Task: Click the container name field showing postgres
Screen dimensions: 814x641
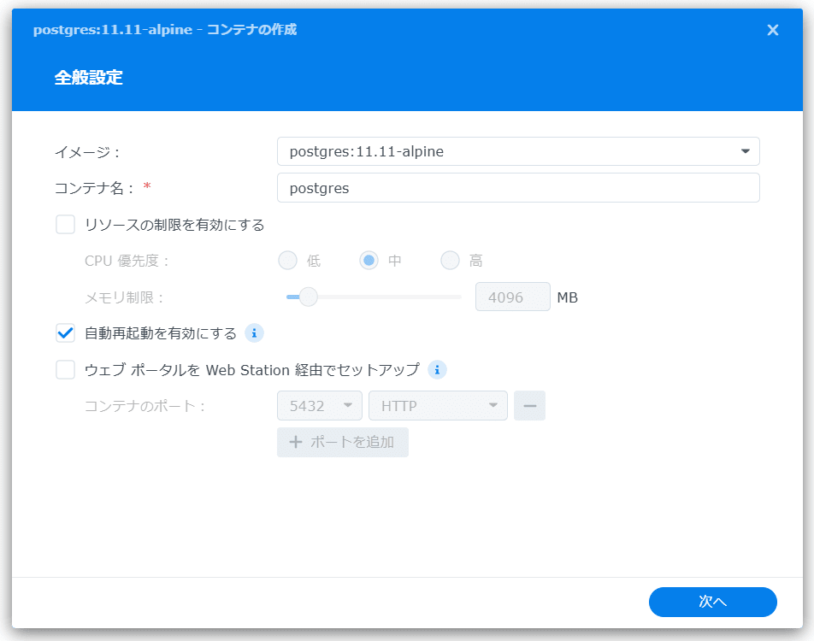Action: coord(517,187)
